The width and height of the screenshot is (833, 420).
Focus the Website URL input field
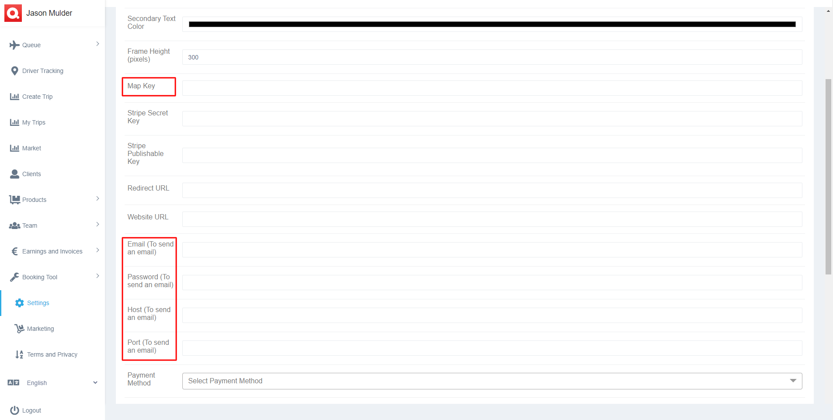(x=492, y=219)
